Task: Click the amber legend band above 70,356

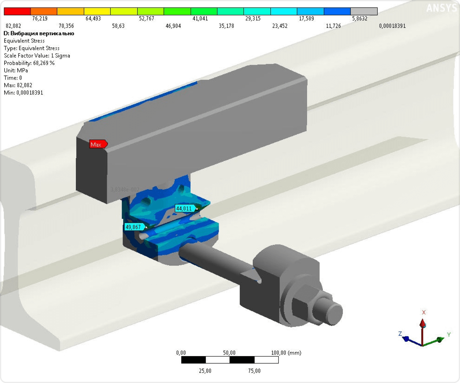Action: [x=71, y=12]
